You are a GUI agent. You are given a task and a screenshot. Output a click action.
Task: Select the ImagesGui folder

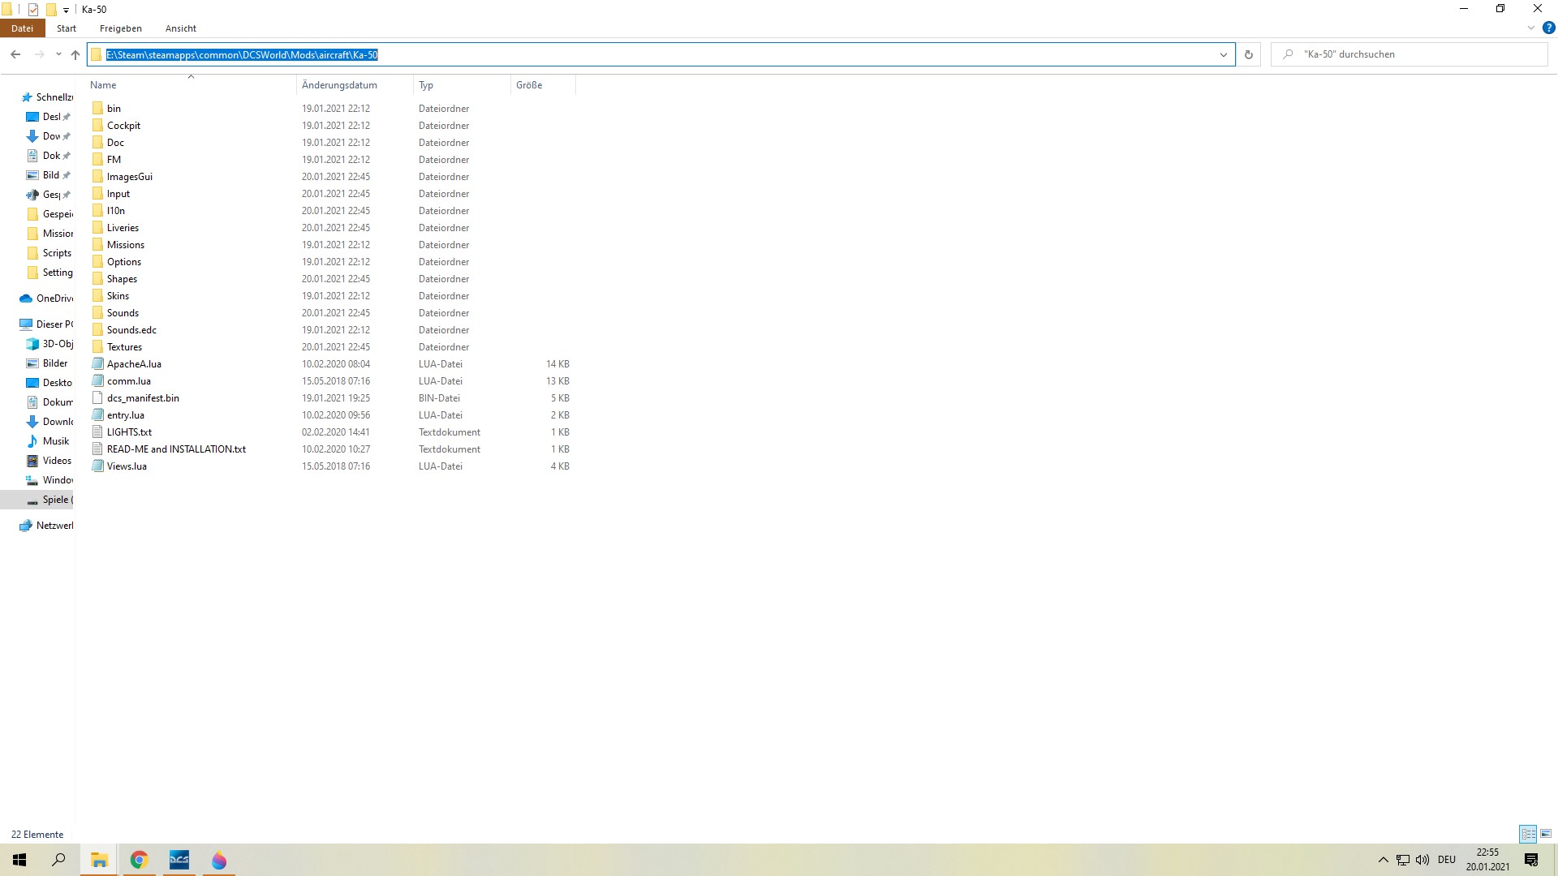pos(130,177)
